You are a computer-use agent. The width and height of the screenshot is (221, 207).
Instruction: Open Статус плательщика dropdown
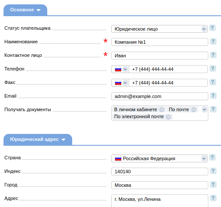click(x=159, y=29)
